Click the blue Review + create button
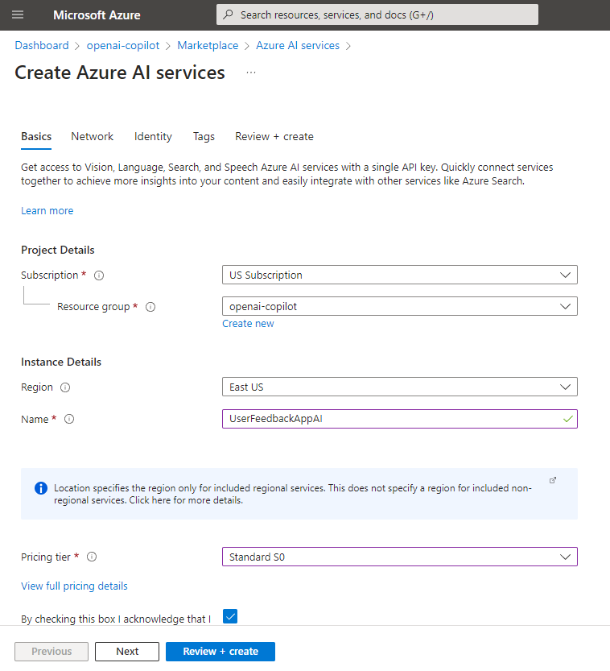This screenshot has width=610, height=671. point(221,652)
